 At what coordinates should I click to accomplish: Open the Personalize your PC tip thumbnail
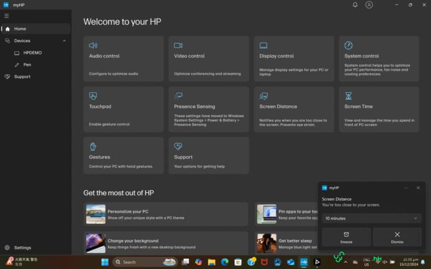[96, 214]
